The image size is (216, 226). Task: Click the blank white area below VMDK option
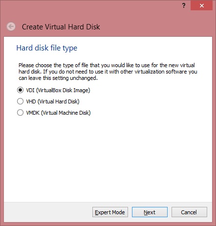pyautogui.click(x=108, y=158)
